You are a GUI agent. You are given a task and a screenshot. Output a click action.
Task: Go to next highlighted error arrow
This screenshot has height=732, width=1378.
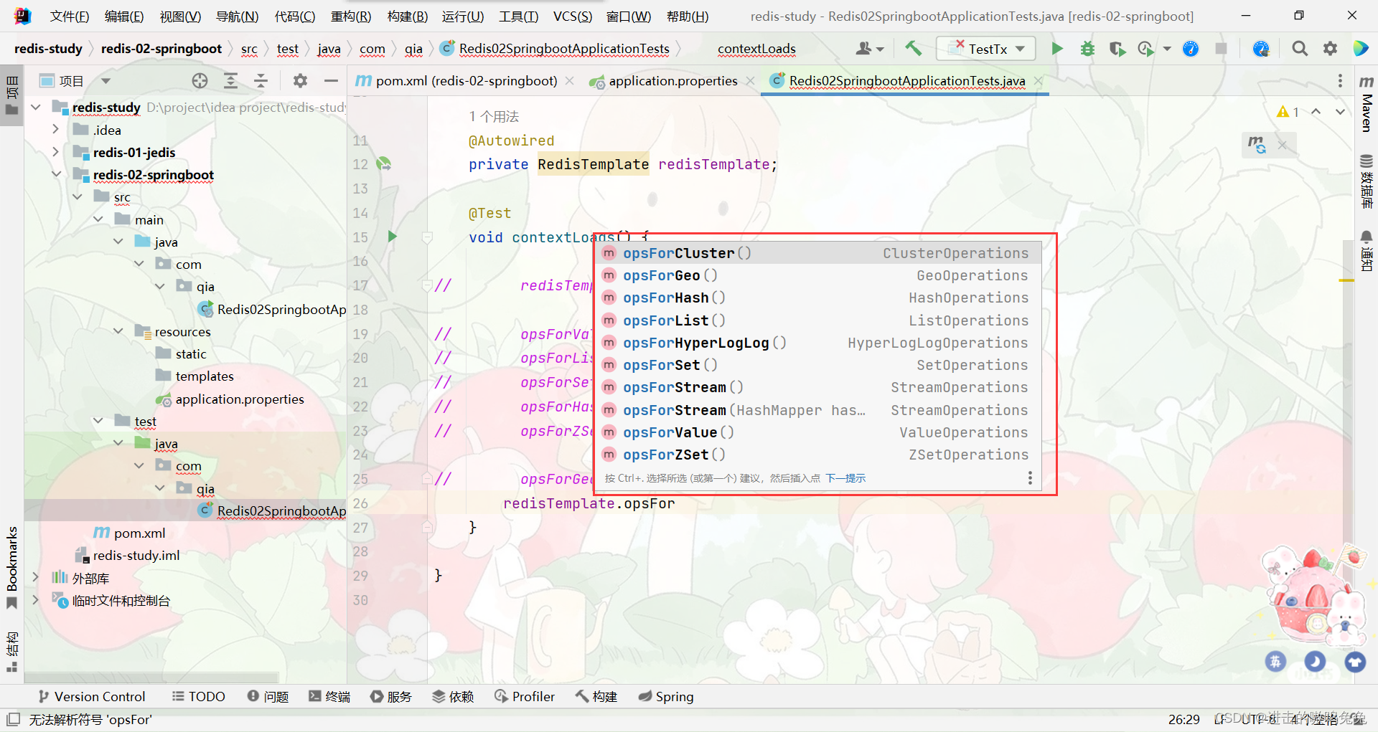tap(1340, 112)
